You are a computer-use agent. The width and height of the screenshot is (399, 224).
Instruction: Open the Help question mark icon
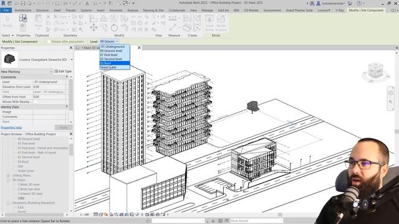(359, 3)
